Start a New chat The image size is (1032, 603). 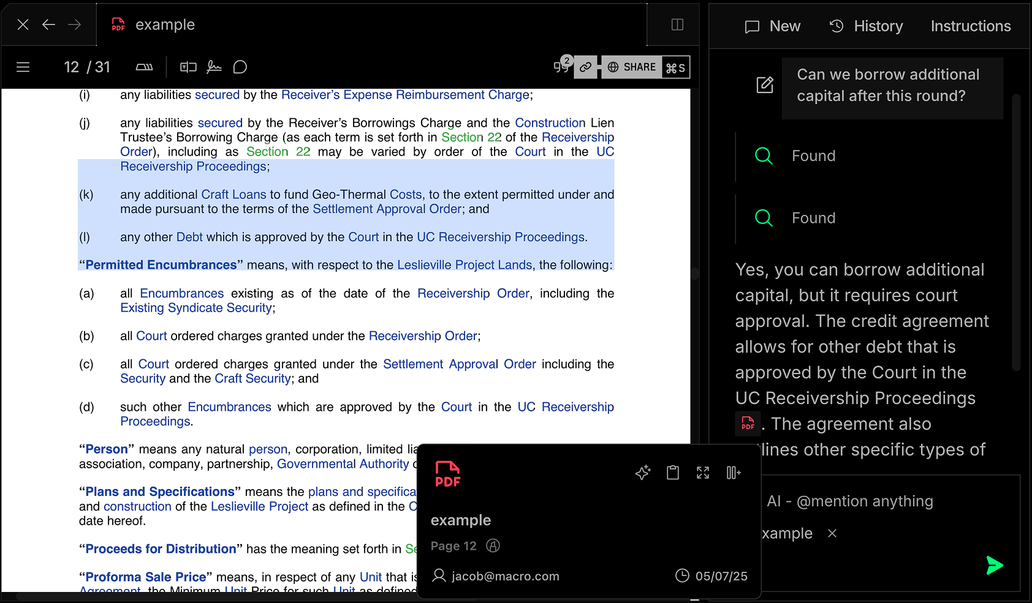773,26
